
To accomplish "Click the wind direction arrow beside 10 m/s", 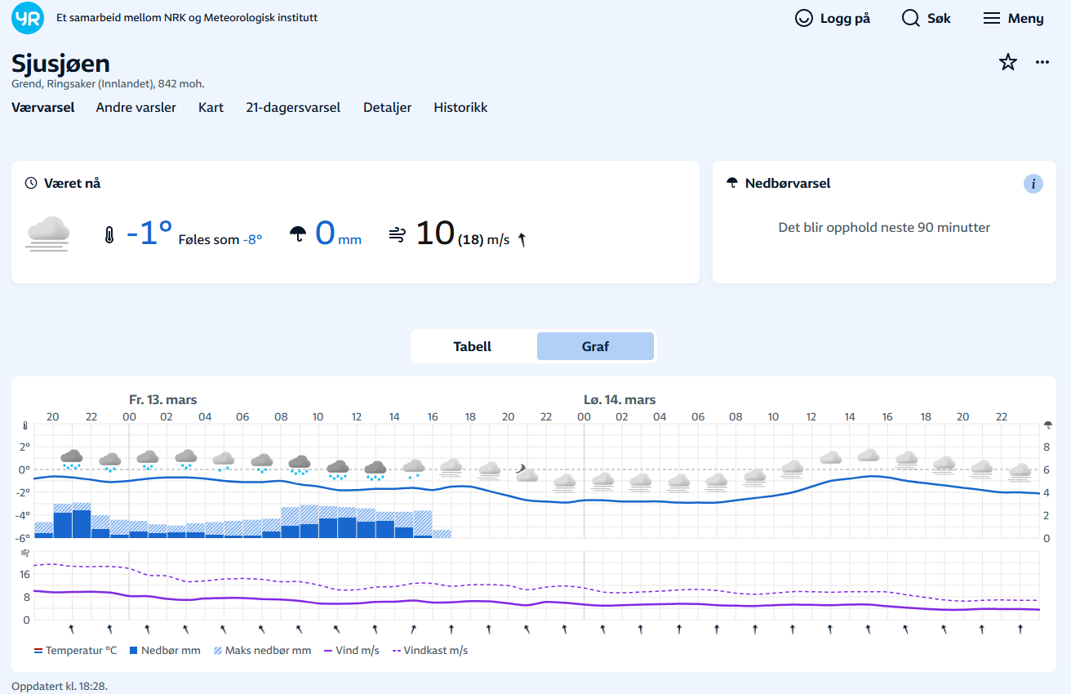I will [522, 239].
